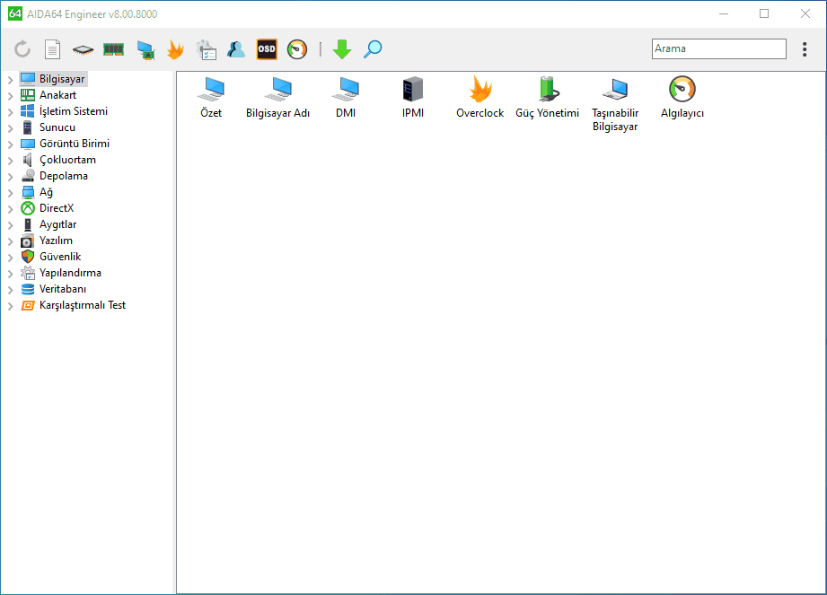The width and height of the screenshot is (827, 595).
Task: Open the IPMI server icon
Action: (x=413, y=90)
